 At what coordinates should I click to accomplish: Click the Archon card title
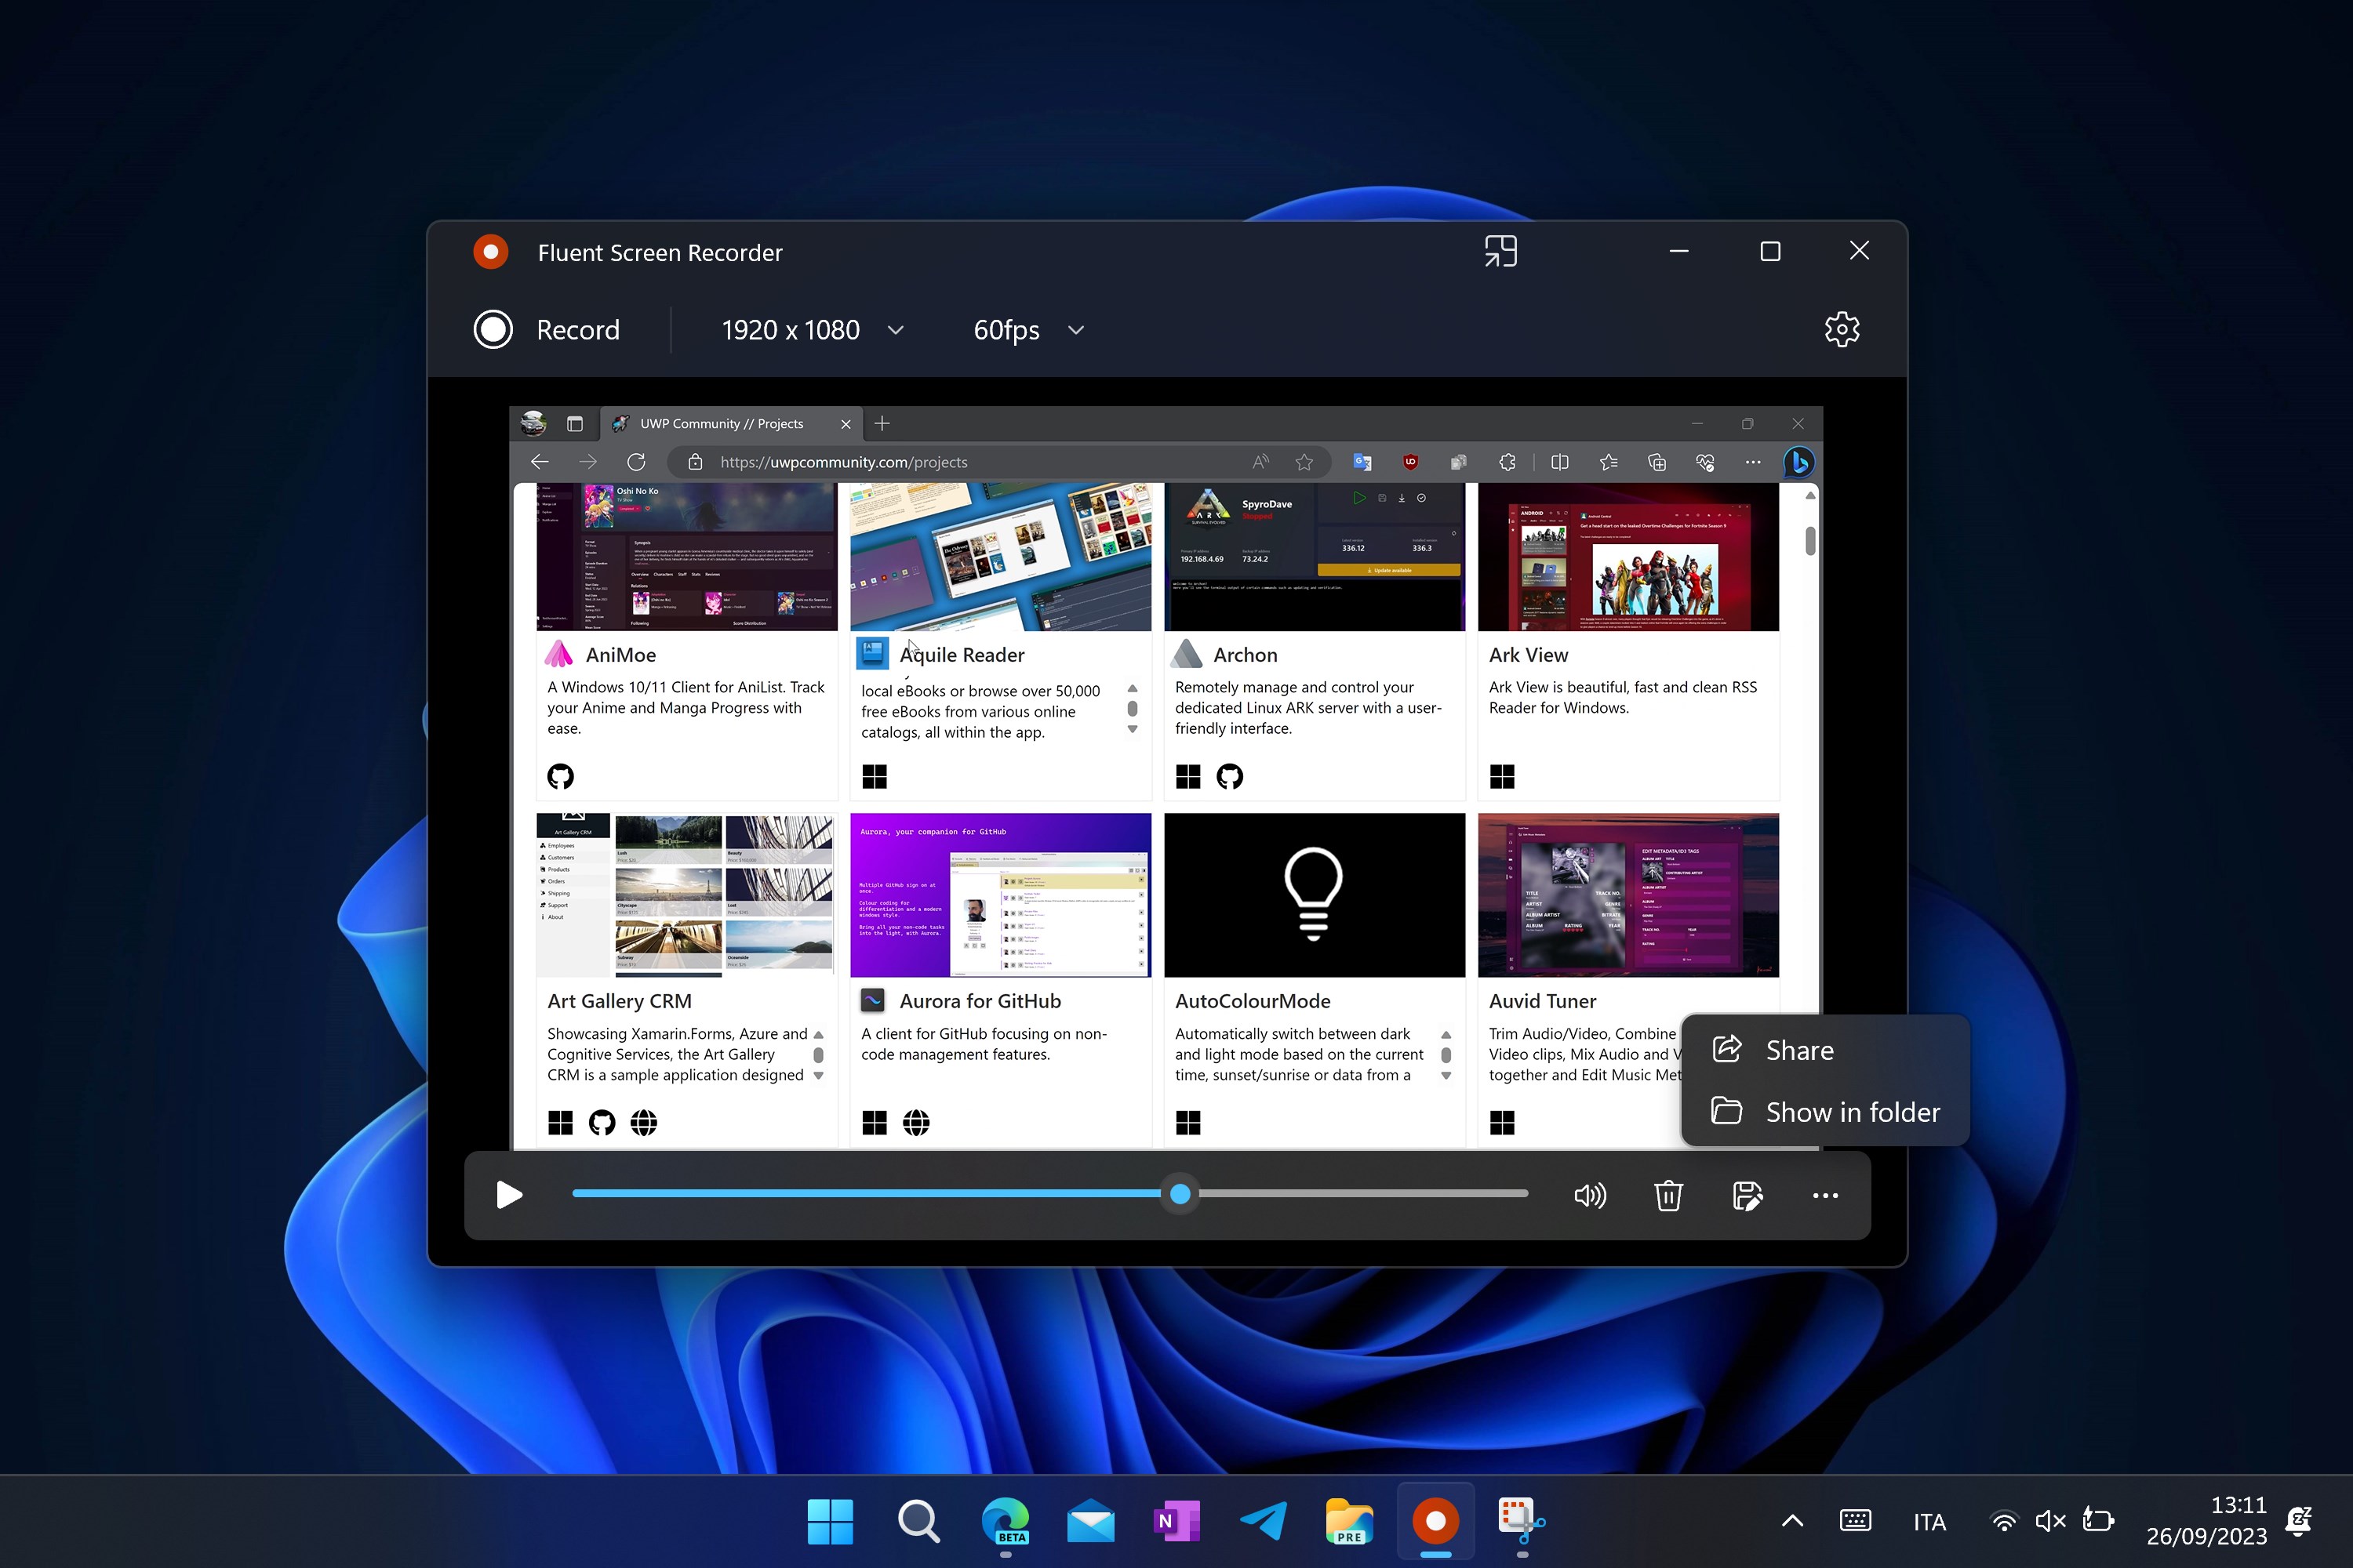(x=1245, y=655)
